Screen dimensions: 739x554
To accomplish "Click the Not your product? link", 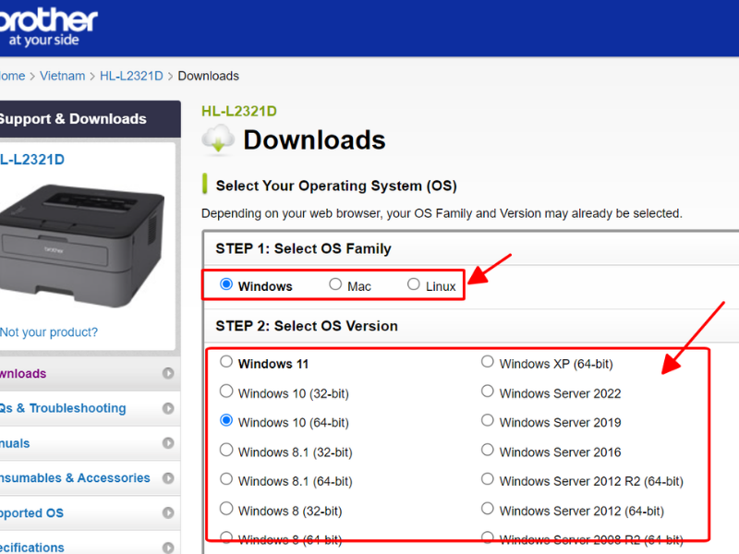I will tap(49, 332).
